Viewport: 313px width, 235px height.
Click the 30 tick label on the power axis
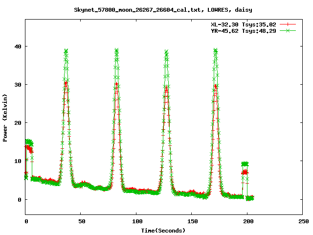pos(18,85)
